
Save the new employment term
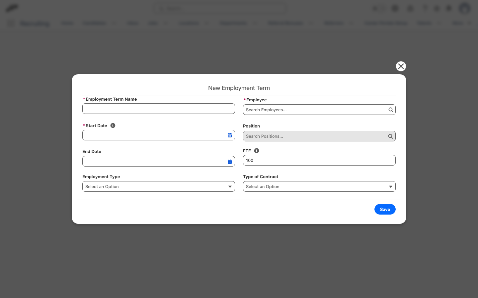(385, 209)
